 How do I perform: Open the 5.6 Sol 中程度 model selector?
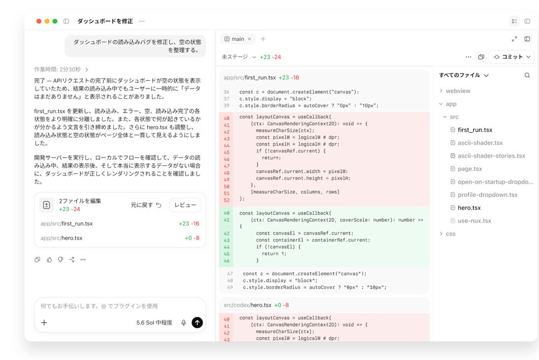(154, 323)
